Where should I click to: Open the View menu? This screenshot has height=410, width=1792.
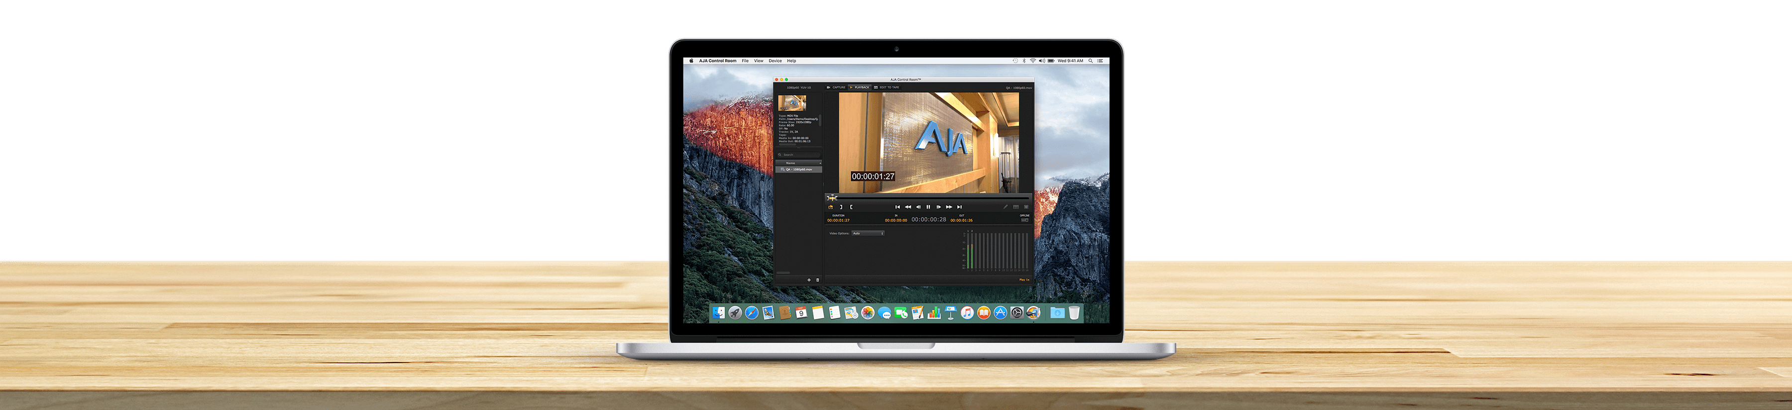pos(758,61)
